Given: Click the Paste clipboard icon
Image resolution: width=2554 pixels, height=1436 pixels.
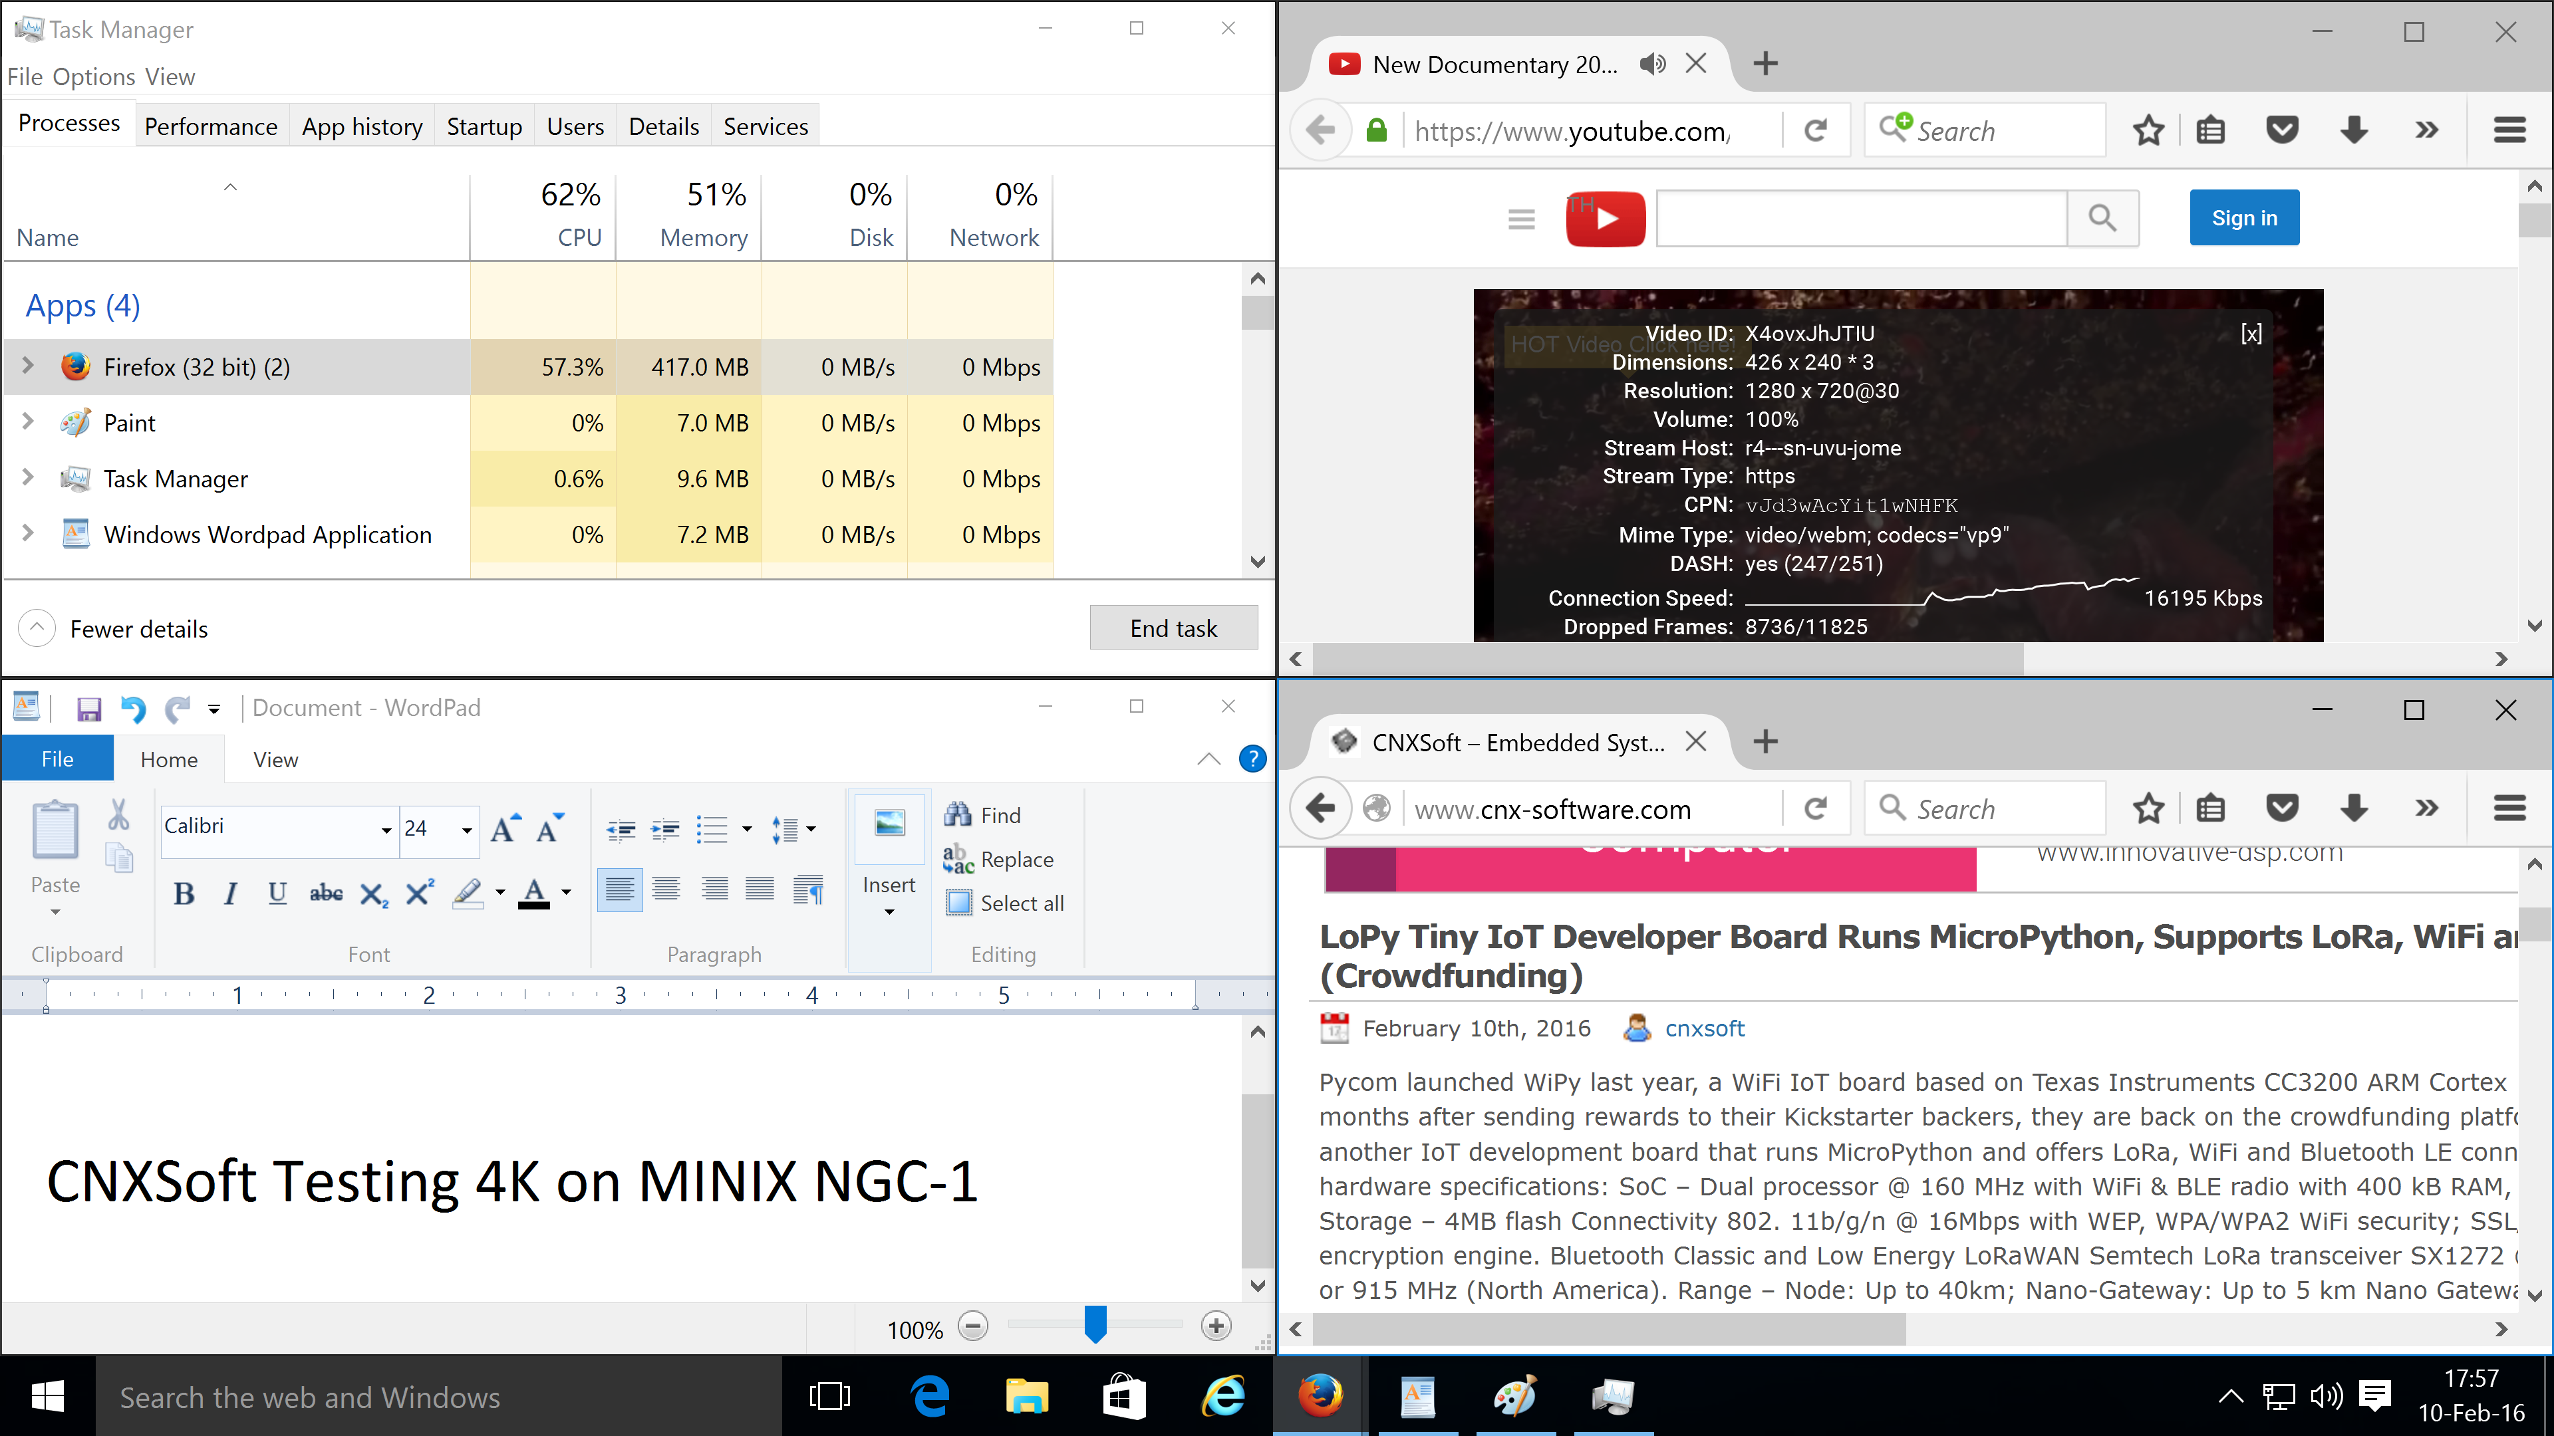Looking at the screenshot, I should point(55,830).
